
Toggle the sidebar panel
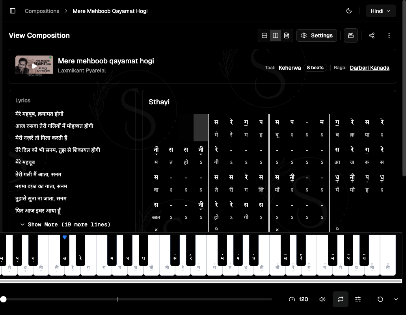click(13, 11)
